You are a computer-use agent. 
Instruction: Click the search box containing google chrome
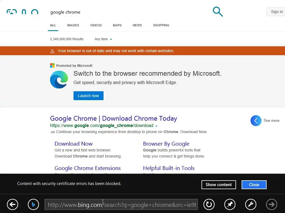pos(127,12)
